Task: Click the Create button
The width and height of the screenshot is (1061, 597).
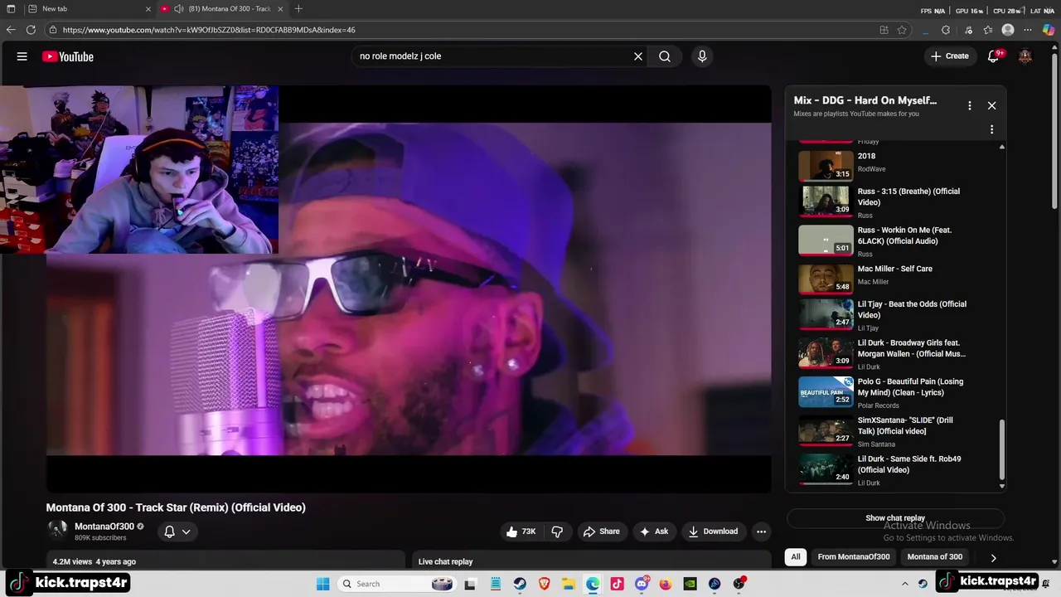Action: [x=949, y=56]
